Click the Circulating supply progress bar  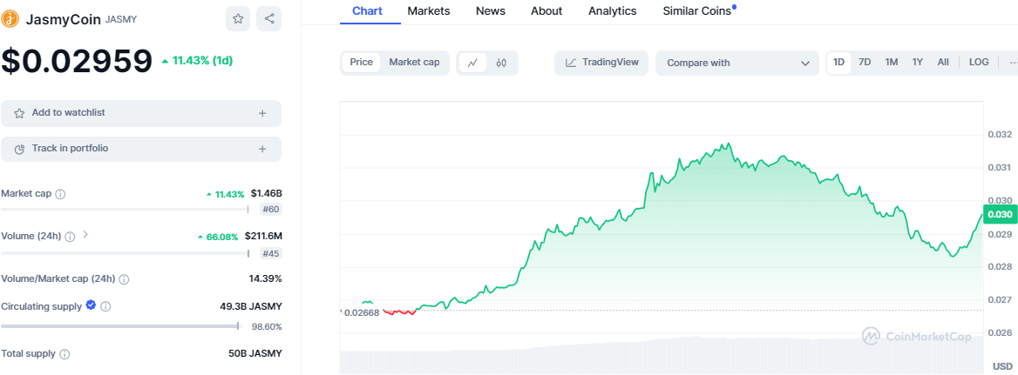coord(121,325)
